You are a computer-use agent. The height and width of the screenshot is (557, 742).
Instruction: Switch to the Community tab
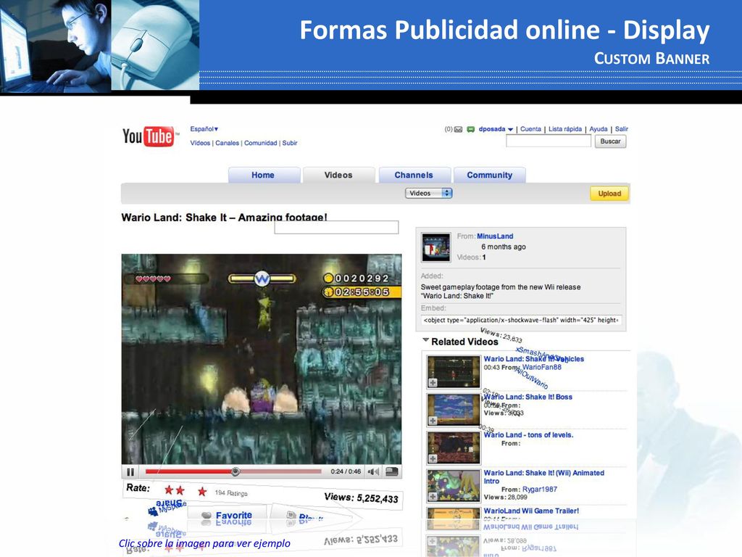pos(490,175)
